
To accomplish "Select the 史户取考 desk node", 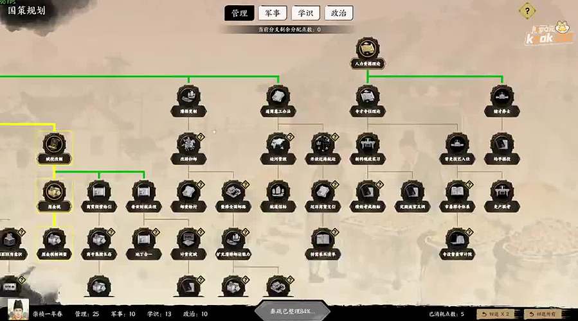I will (501, 196).
